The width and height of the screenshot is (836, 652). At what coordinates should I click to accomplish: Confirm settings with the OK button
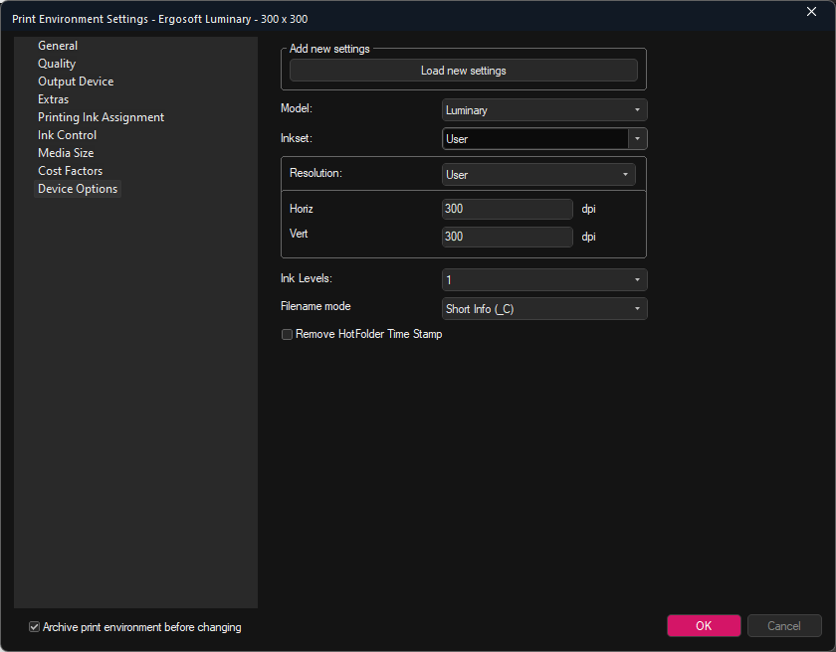(704, 626)
